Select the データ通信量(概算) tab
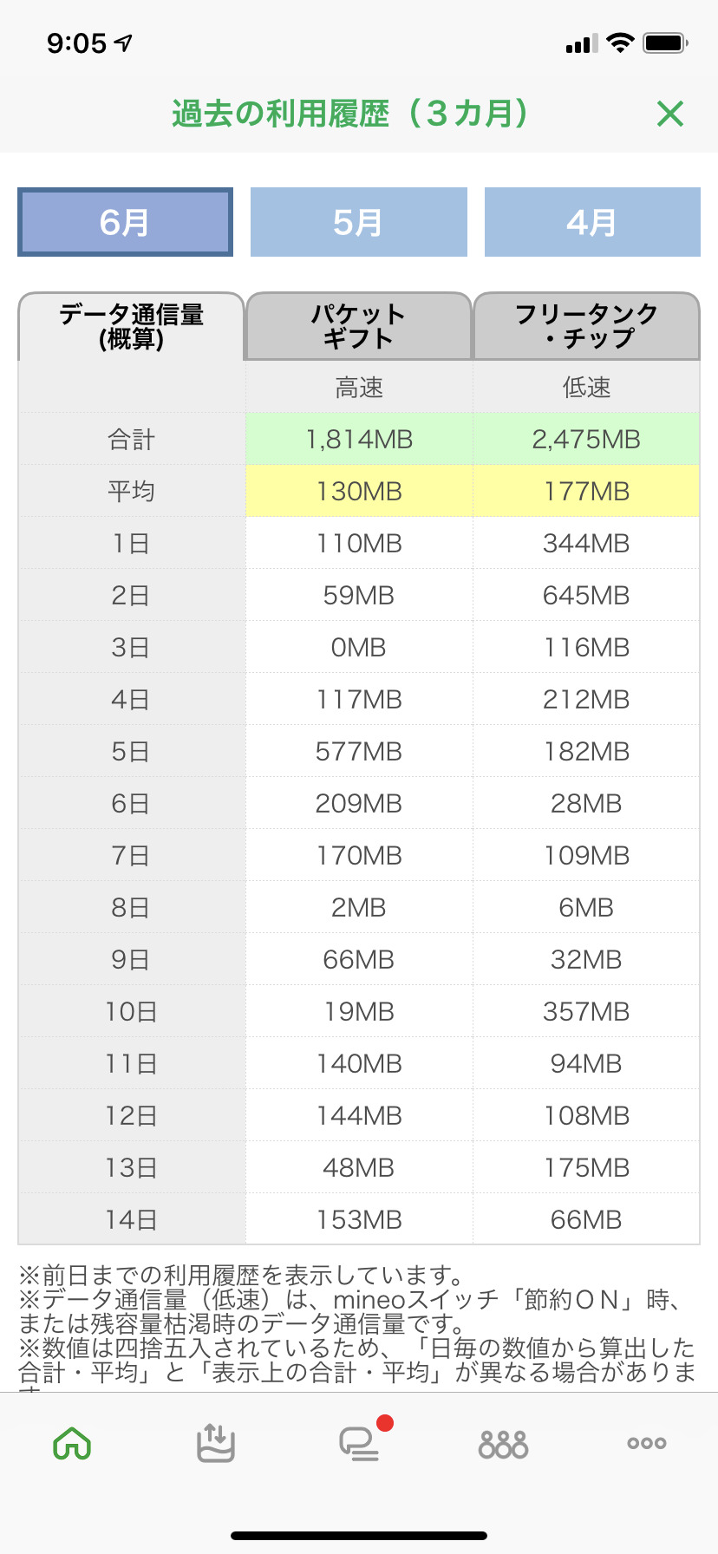The width and height of the screenshot is (718, 1554). click(x=131, y=326)
